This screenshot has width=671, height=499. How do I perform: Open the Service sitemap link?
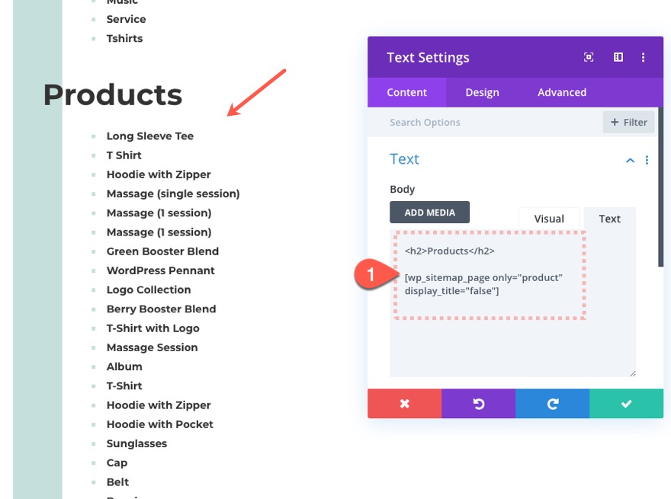126,19
